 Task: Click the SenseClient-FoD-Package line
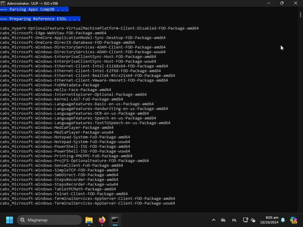pos(62,166)
